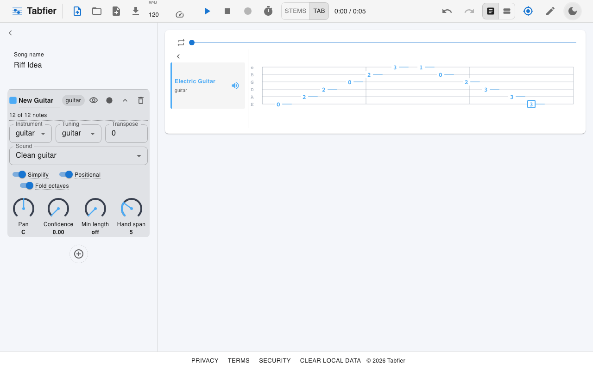This screenshot has width=593, height=370.
Task: Switch to TAB view
Action: pos(319,11)
